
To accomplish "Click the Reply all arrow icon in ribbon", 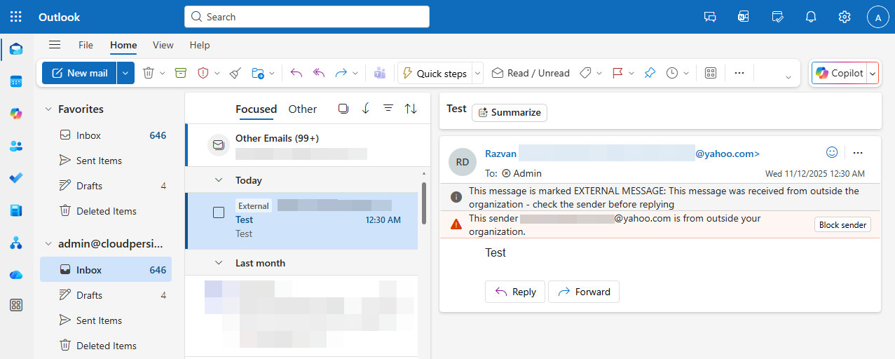I will [319, 73].
